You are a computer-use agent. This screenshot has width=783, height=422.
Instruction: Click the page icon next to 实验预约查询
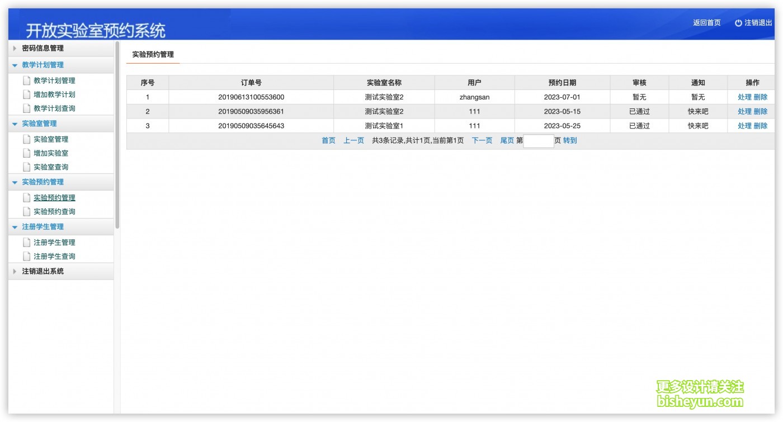click(26, 211)
